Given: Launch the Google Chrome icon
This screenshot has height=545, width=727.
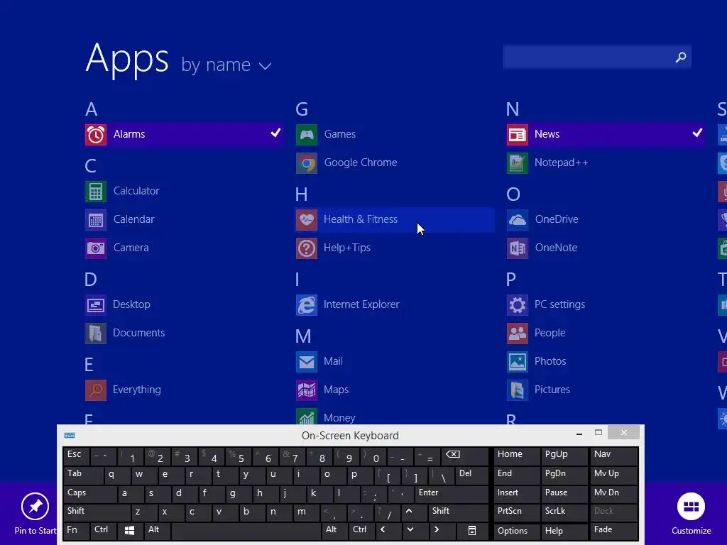Looking at the screenshot, I should click(307, 163).
